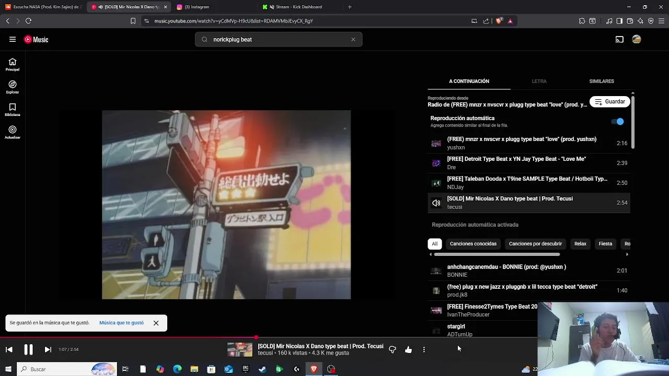This screenshot has height=376, width=669.
Task: Click the queue panel vertical scrollbar
Action: (x=633, y=121)
